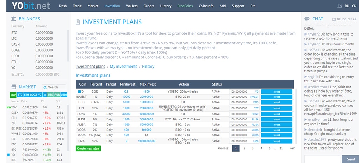The width and height of the screenshot is (360, 164).
Task: Switch chat language to RU
Action: click(339, 19)
